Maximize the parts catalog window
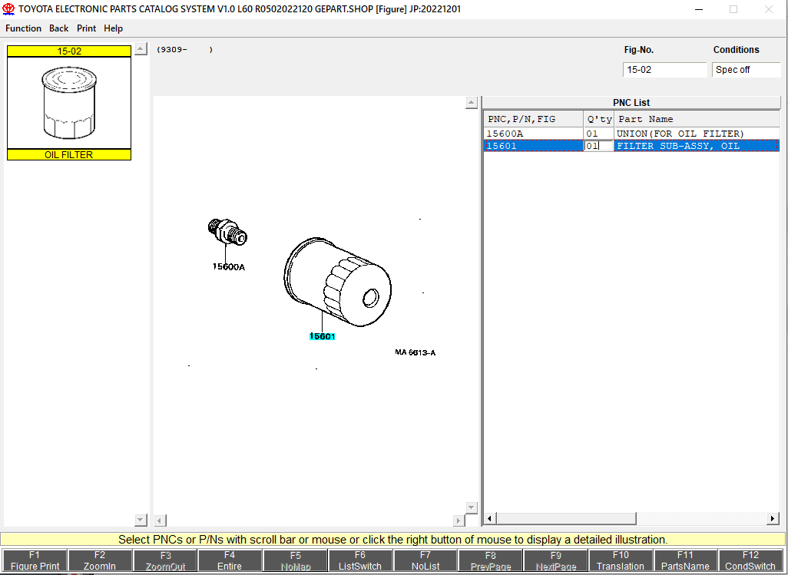 (x=733, y=9)
